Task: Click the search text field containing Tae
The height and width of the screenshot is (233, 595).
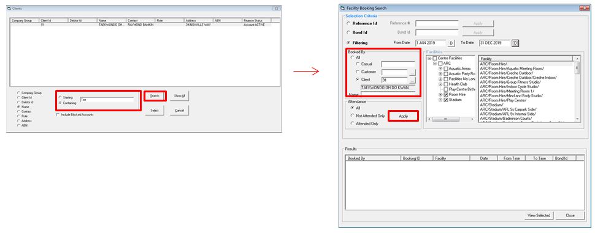Action: [x=107, y=100]
